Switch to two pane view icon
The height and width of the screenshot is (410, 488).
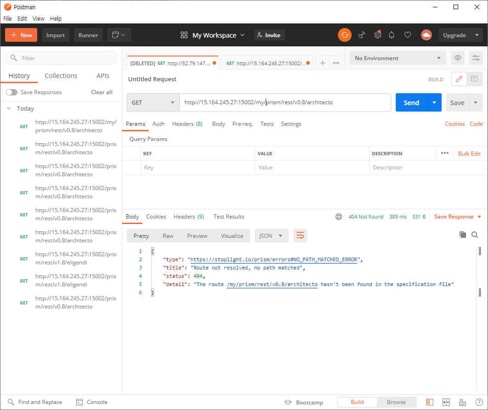point(446,402)
